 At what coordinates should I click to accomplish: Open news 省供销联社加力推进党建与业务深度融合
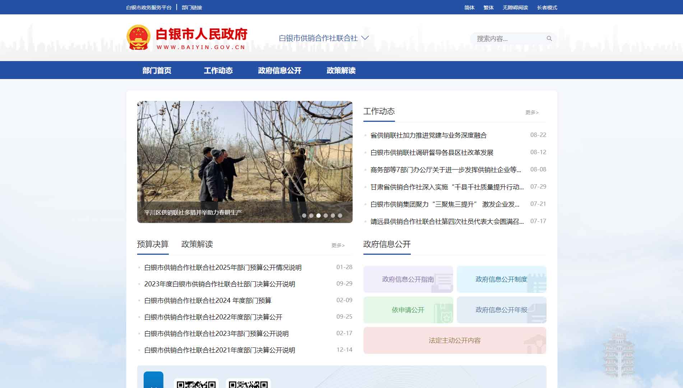coord(428,135)
